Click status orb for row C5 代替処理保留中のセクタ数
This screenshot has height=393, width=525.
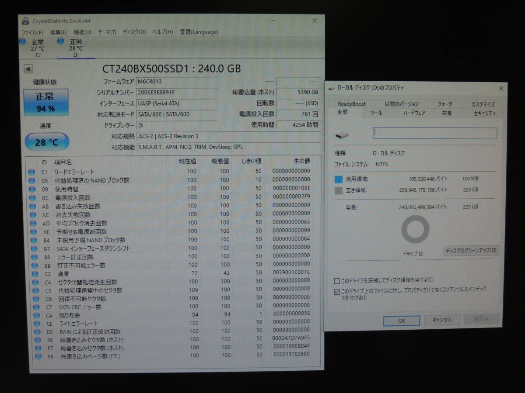(x=36, y=290)
